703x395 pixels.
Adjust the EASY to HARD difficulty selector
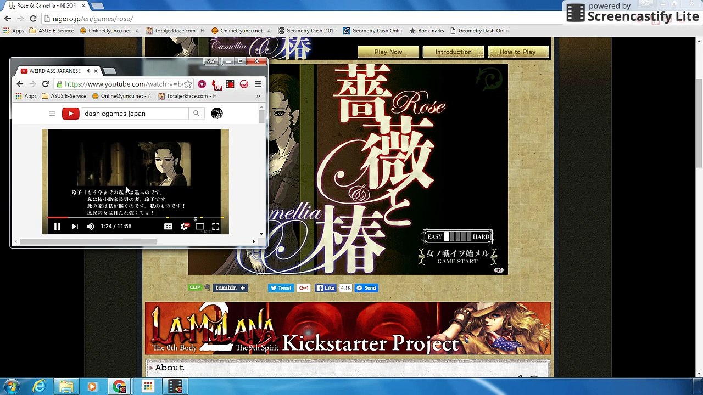[x=457, y=236]
